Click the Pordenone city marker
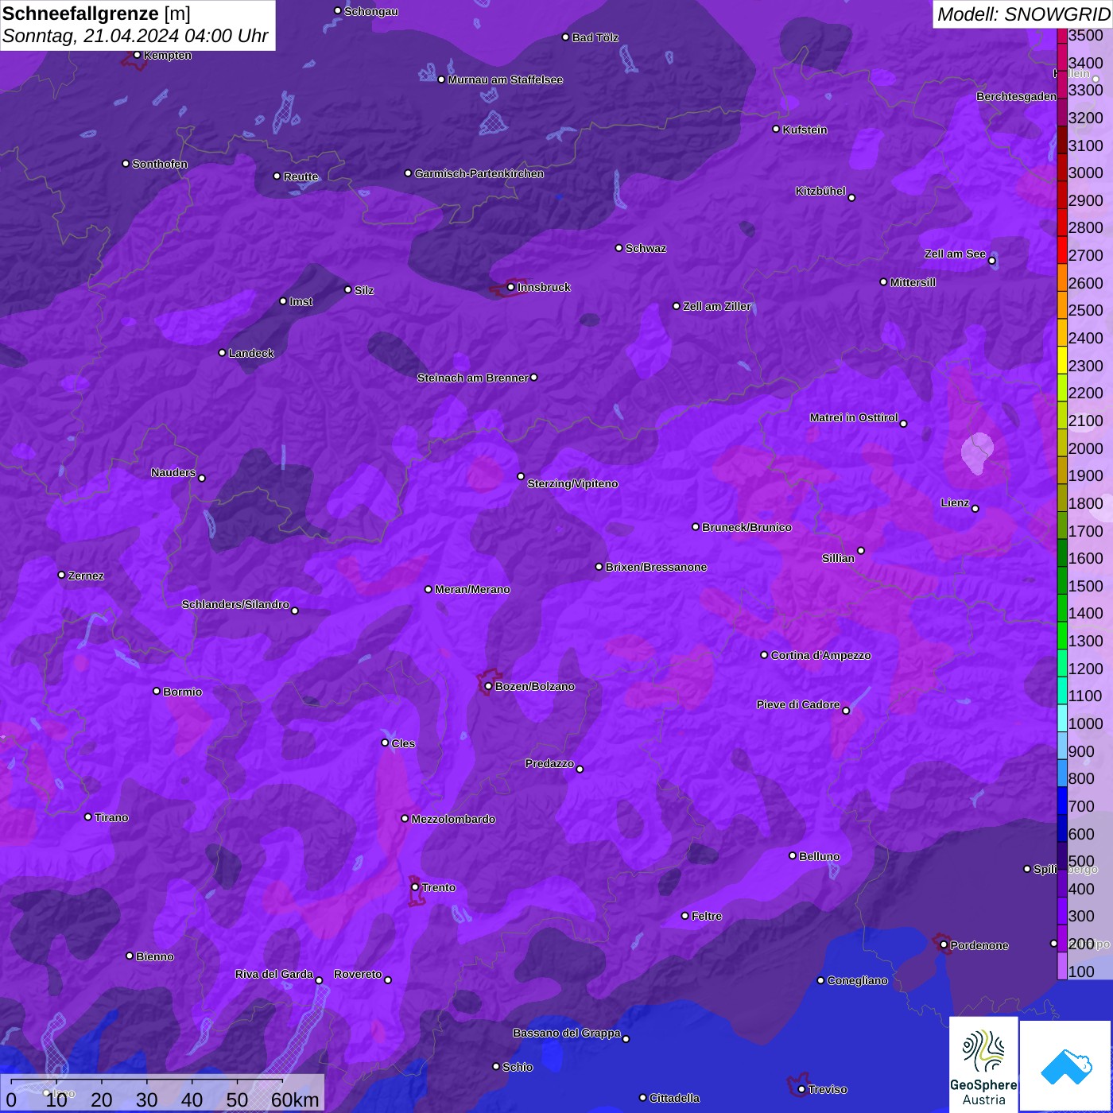Screen dimensions: 1113x1113 (x=944, y=945)
